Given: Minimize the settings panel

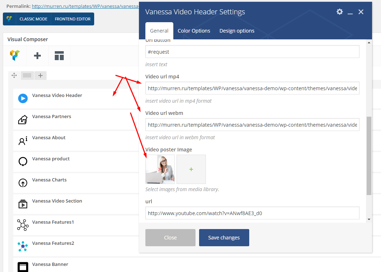Looking at the screenshot, I should point(350,12).
